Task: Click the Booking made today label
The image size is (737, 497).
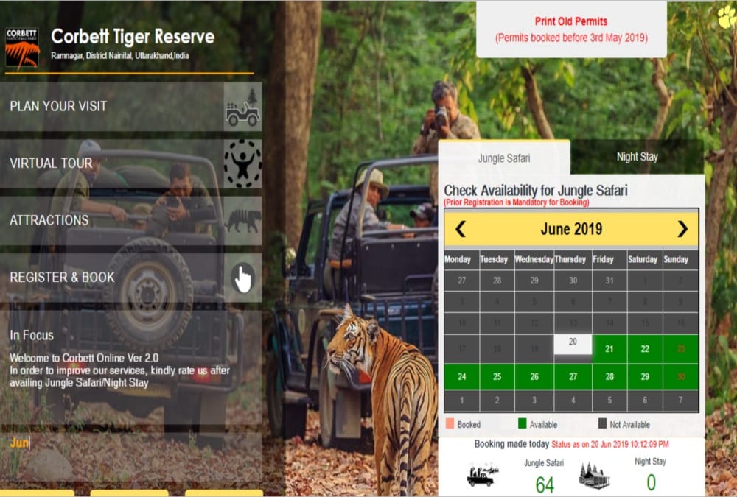Action: [x=511, y=444]
